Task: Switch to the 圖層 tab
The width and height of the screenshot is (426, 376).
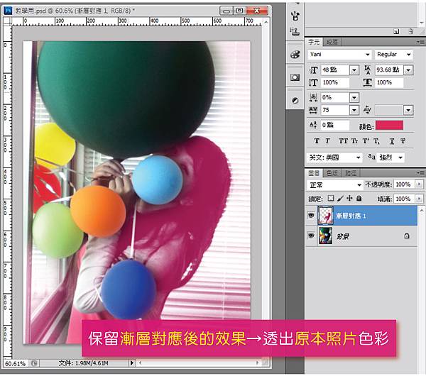Action: tap(314, 173)
